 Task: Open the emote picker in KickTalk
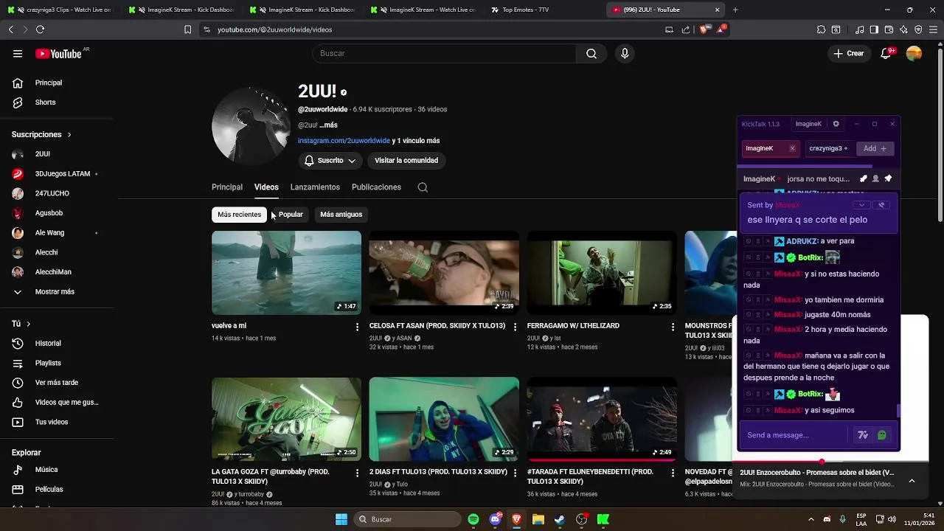click(881, 435)
